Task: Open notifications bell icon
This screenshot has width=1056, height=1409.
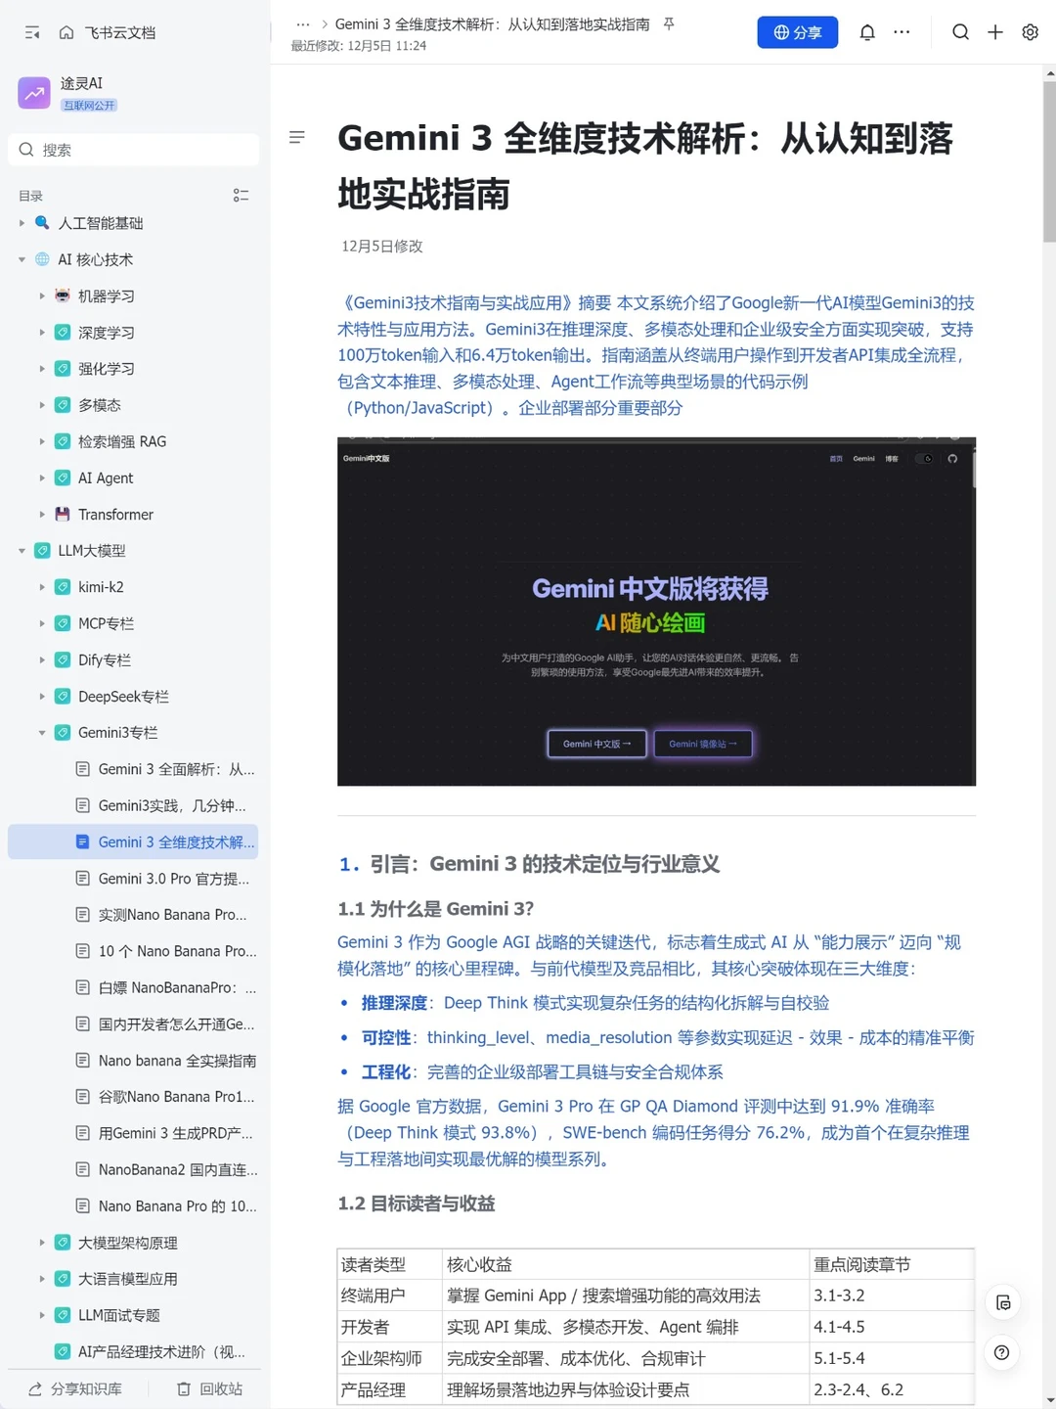Action: pyautogui.click(x=867, y=32)
